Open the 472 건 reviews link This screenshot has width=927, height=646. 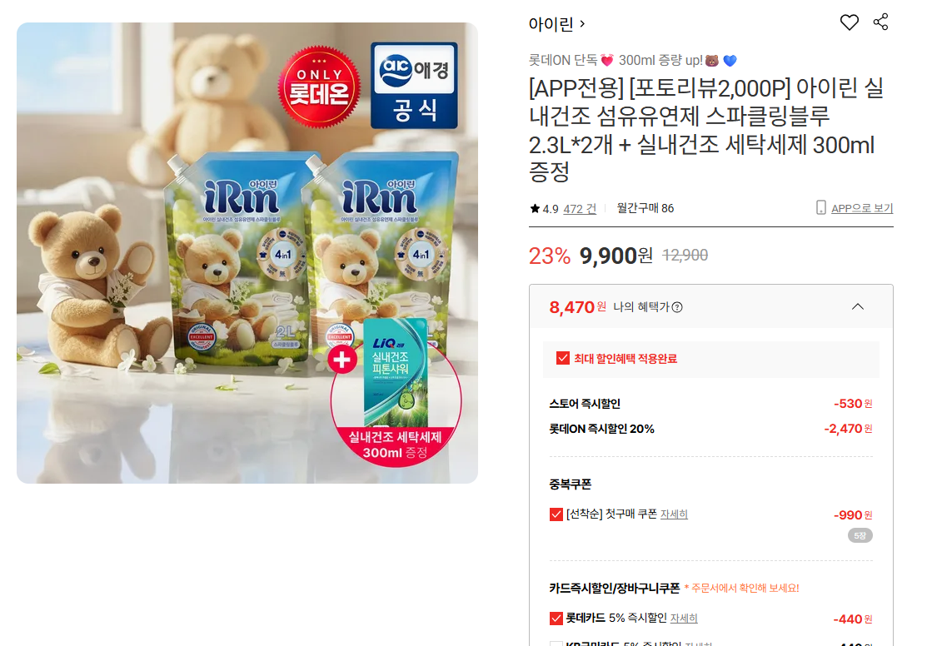pyautogui.click(x=580, y=209)
